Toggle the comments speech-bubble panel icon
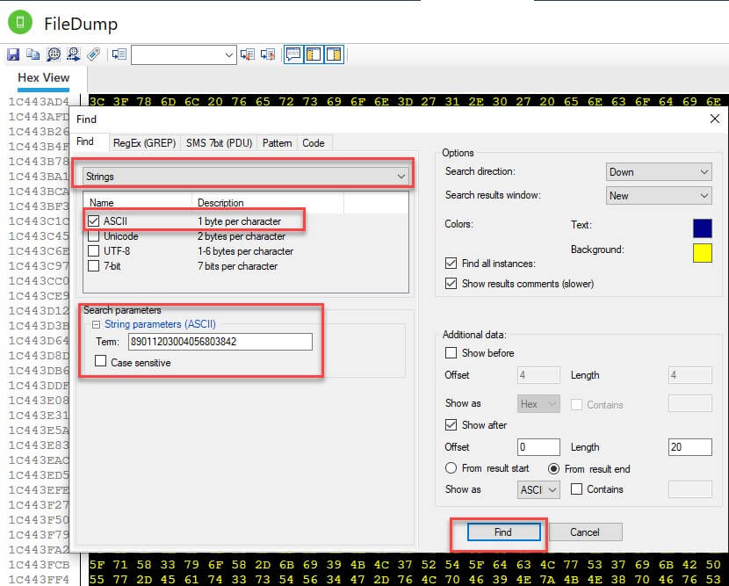Image resolution: width=729 pixels, height=586 pixels. pos(292,54)
